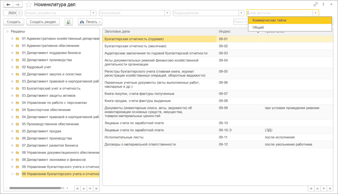The image size is (338, 194).
Task: Open the Организация dropdown list
Action: coord(167,13)
